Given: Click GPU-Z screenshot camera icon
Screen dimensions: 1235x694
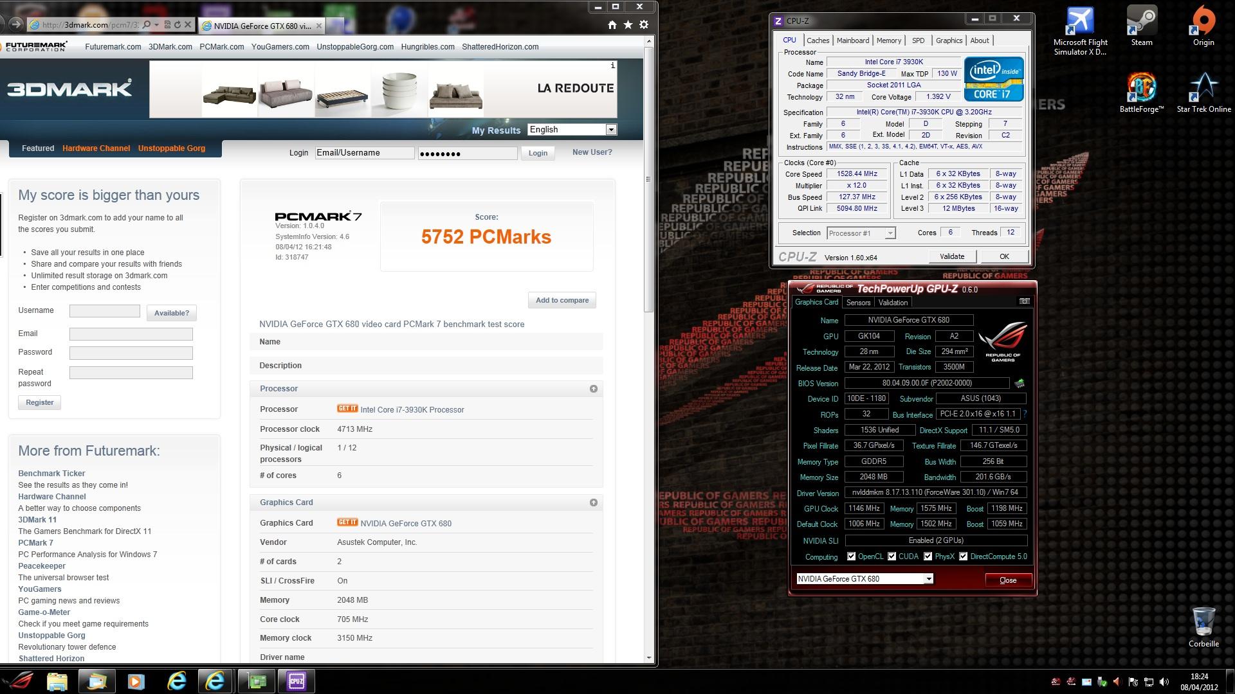Looking at the screenshot, I should point(1025,301).
